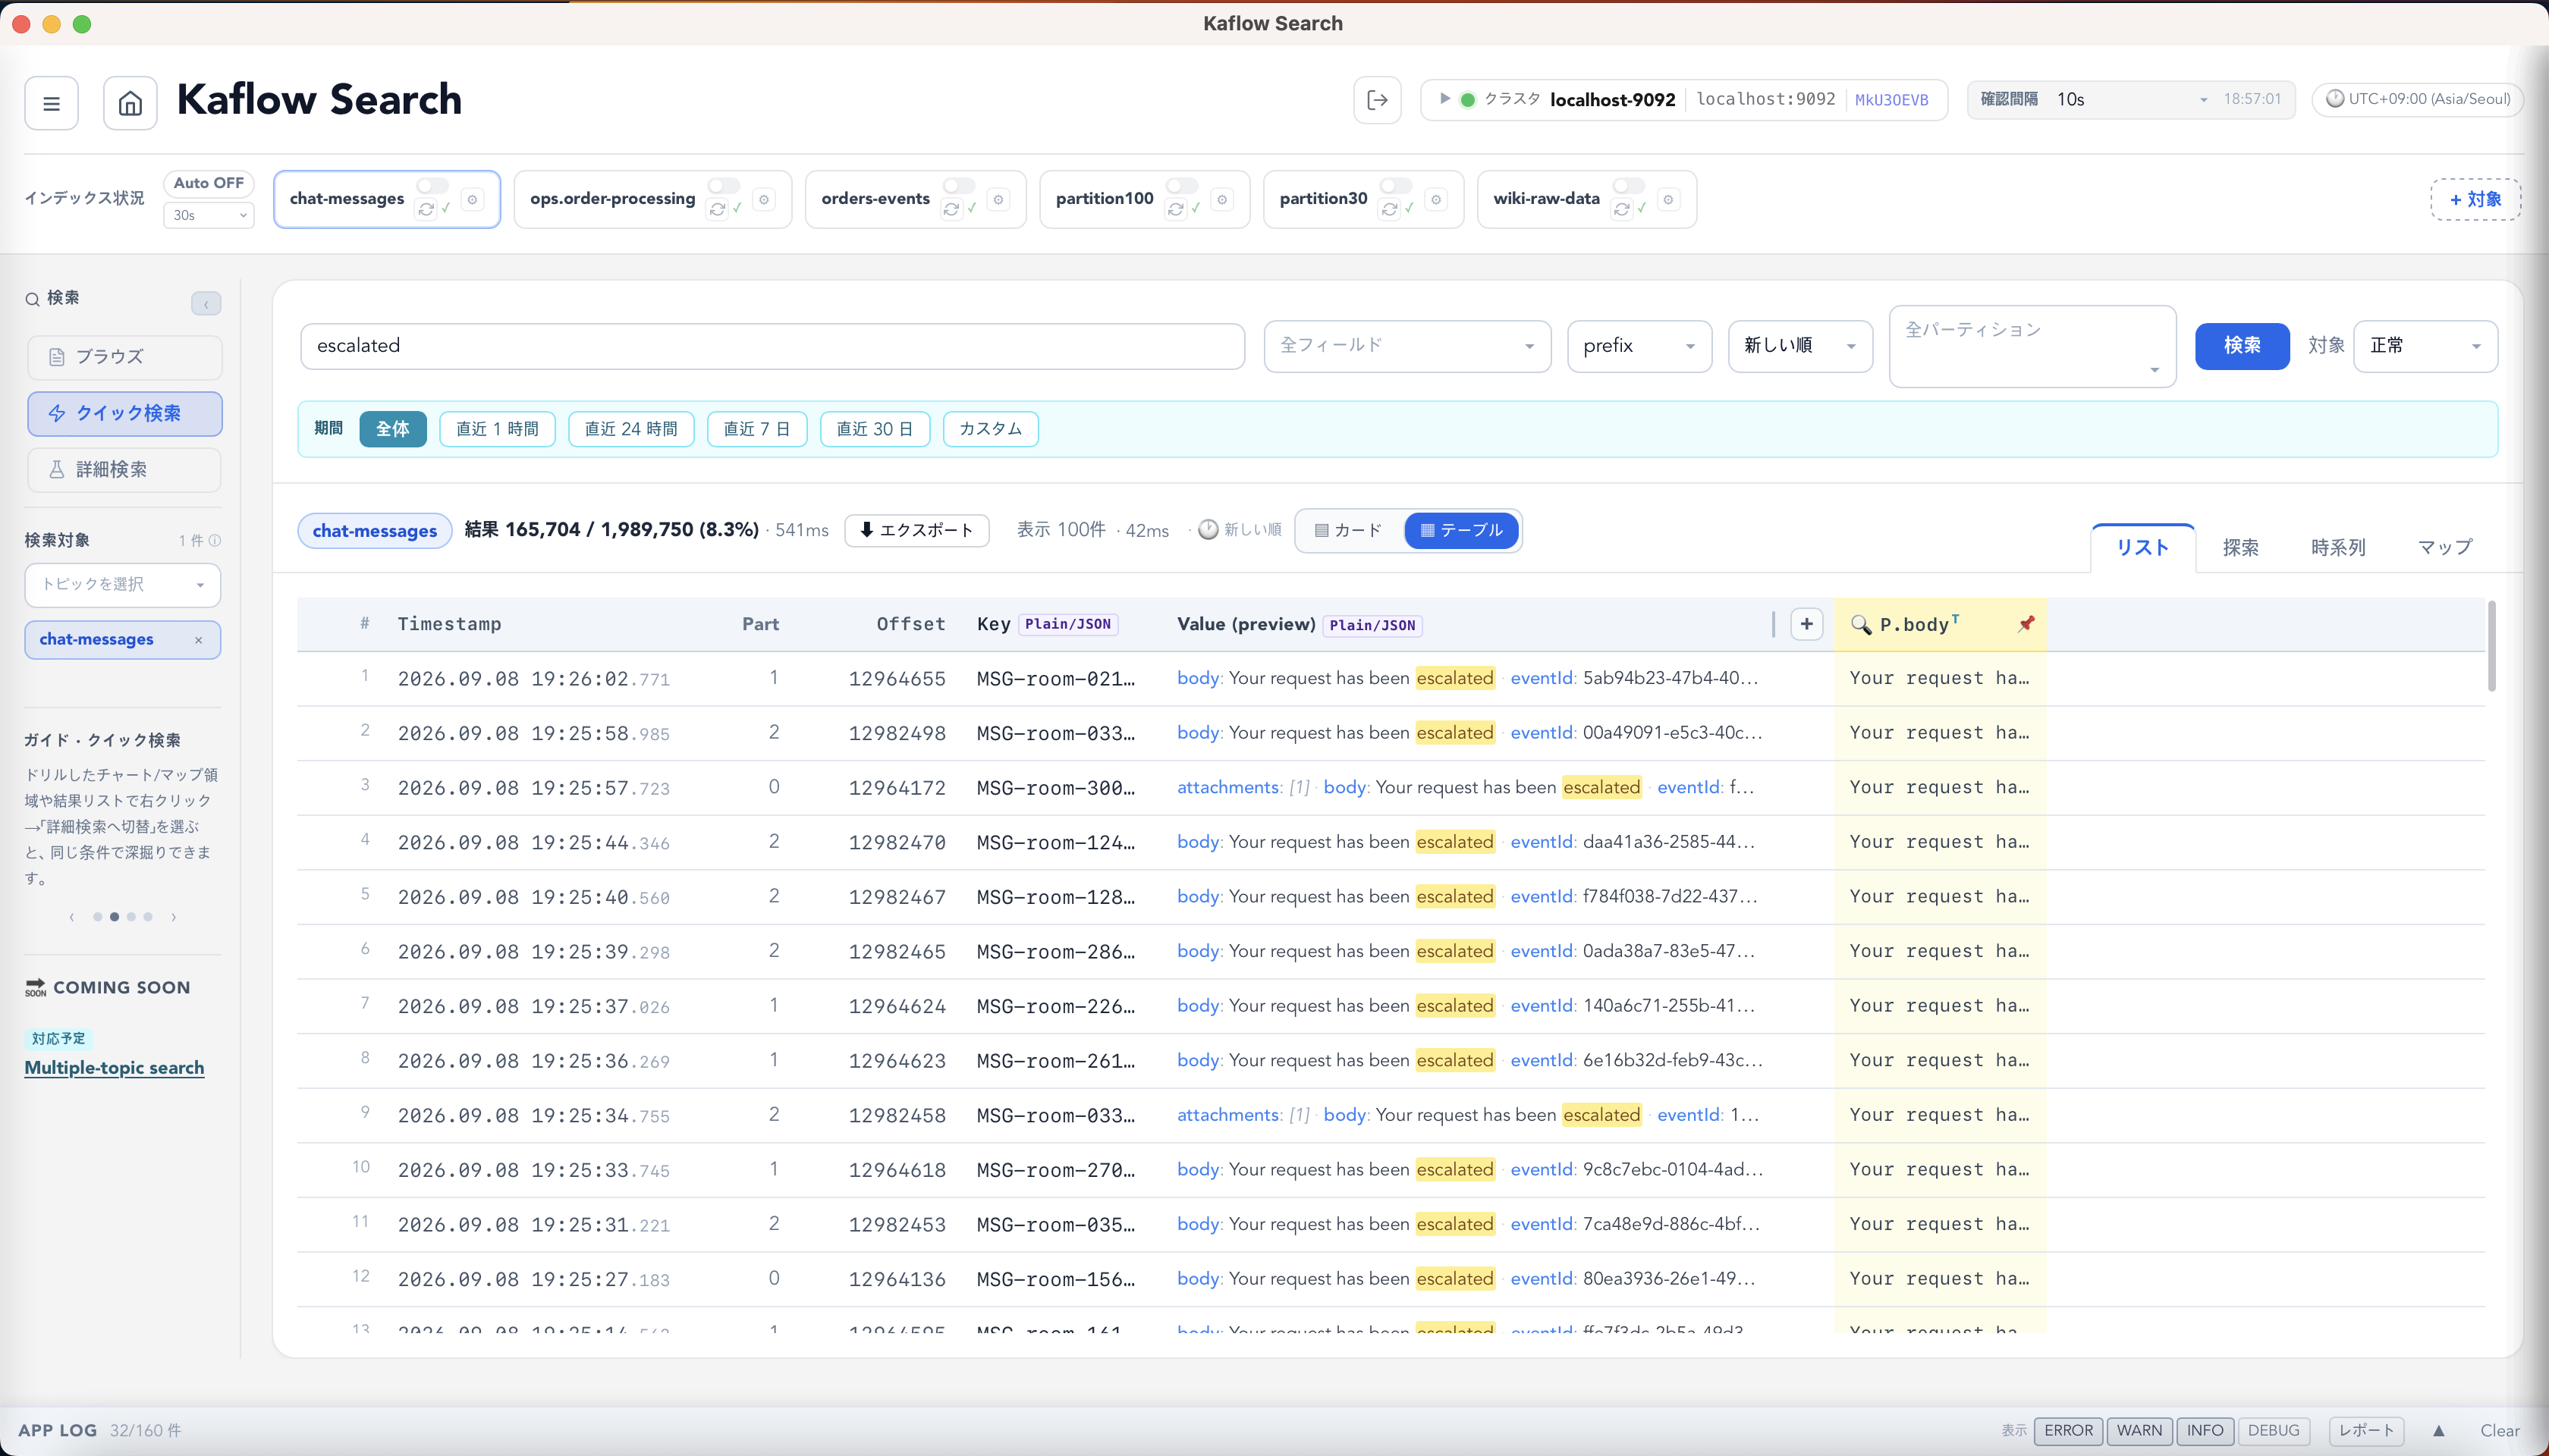Viewport: 2549px width, 1456px height.
Task: Remove chat-messages from search targets
Action: tap(198, 640)
